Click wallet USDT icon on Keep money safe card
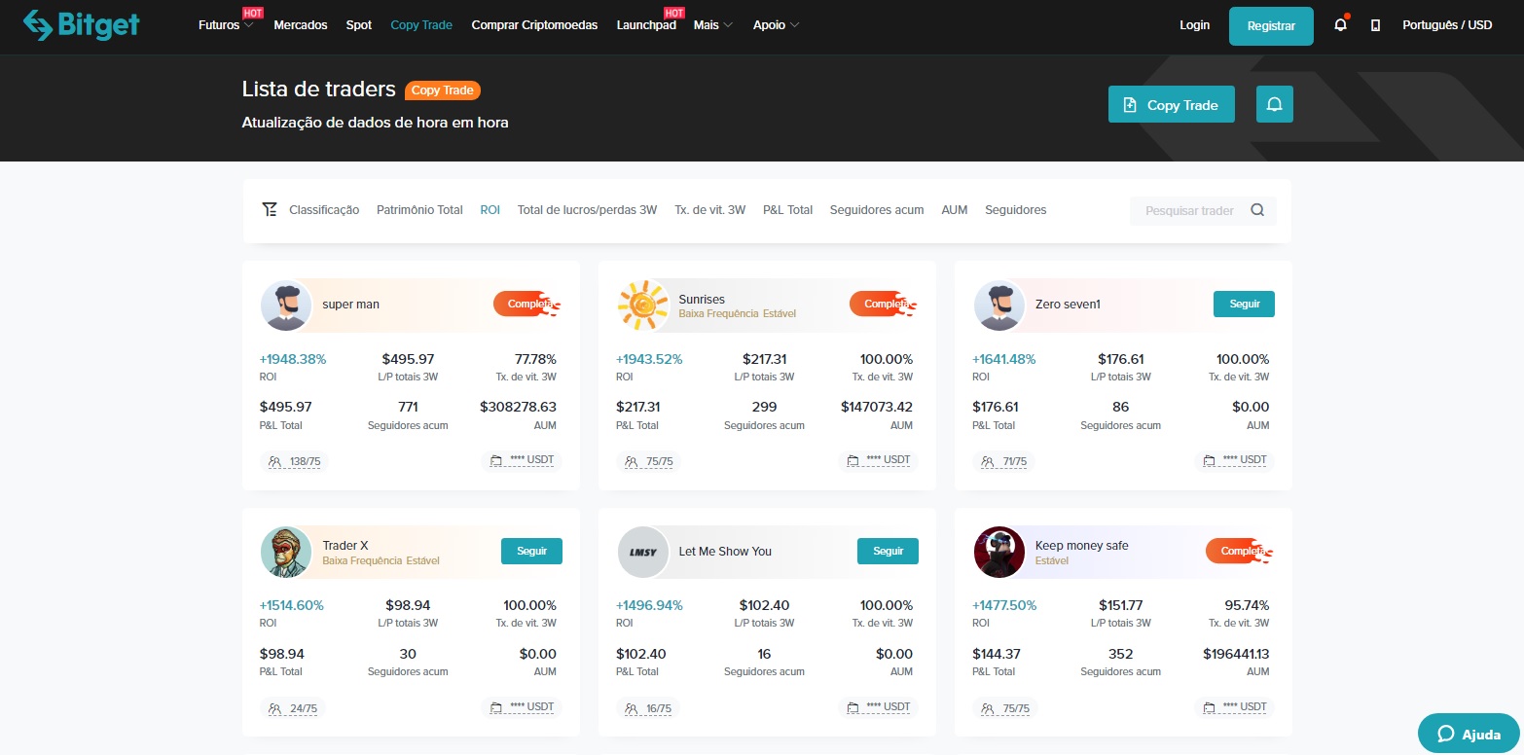Image resolution: width=1524 pixels, height=755 pixels. tap(1209, 707)
